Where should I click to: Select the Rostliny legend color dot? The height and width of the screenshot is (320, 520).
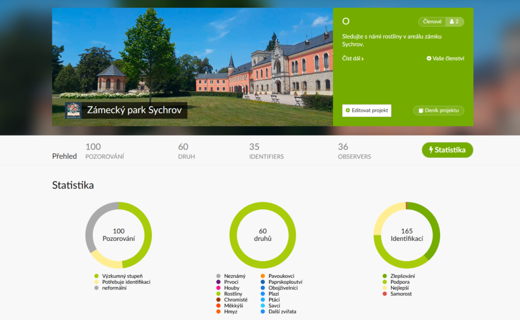[x=218, y=294]
